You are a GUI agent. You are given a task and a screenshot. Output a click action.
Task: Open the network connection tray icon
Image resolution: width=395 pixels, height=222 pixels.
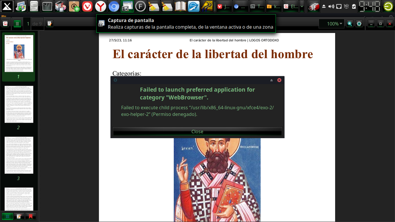tap(339, 6)
